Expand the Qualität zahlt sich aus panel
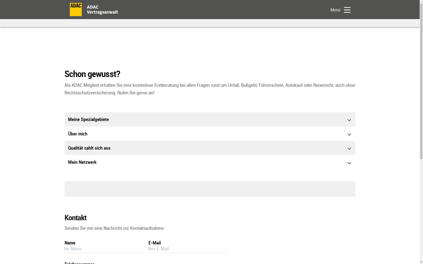 210,148
